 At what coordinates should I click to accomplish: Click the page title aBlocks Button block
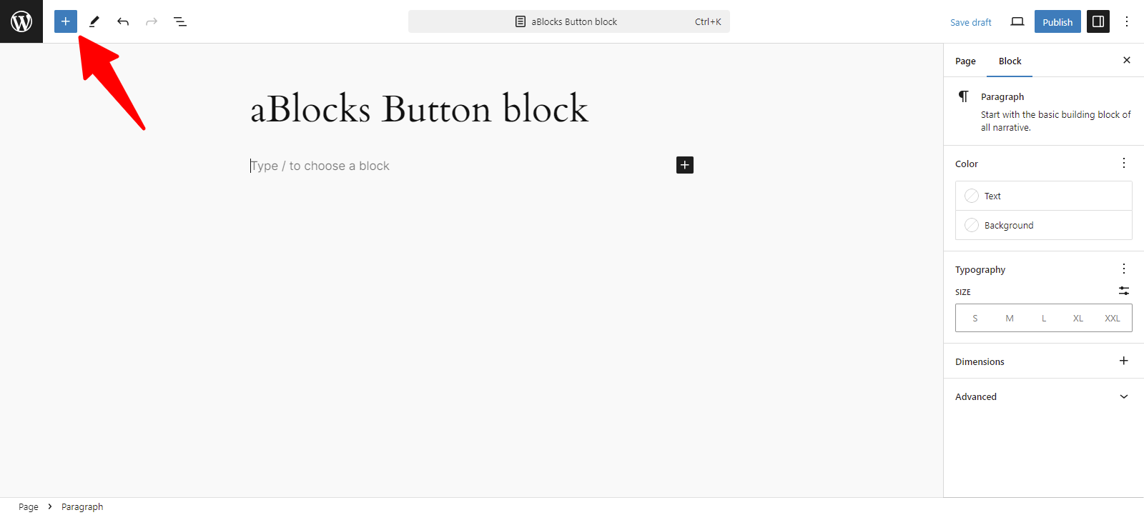(x=419, y=109)
